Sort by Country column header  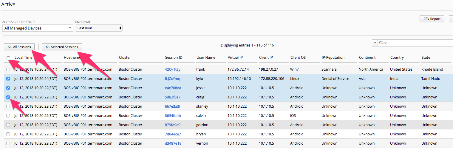(397, 58)
